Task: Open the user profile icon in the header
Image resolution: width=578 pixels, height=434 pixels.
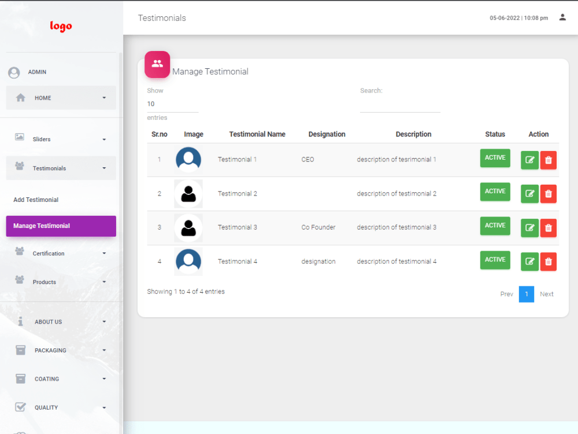Action: (x=562, y=17)
